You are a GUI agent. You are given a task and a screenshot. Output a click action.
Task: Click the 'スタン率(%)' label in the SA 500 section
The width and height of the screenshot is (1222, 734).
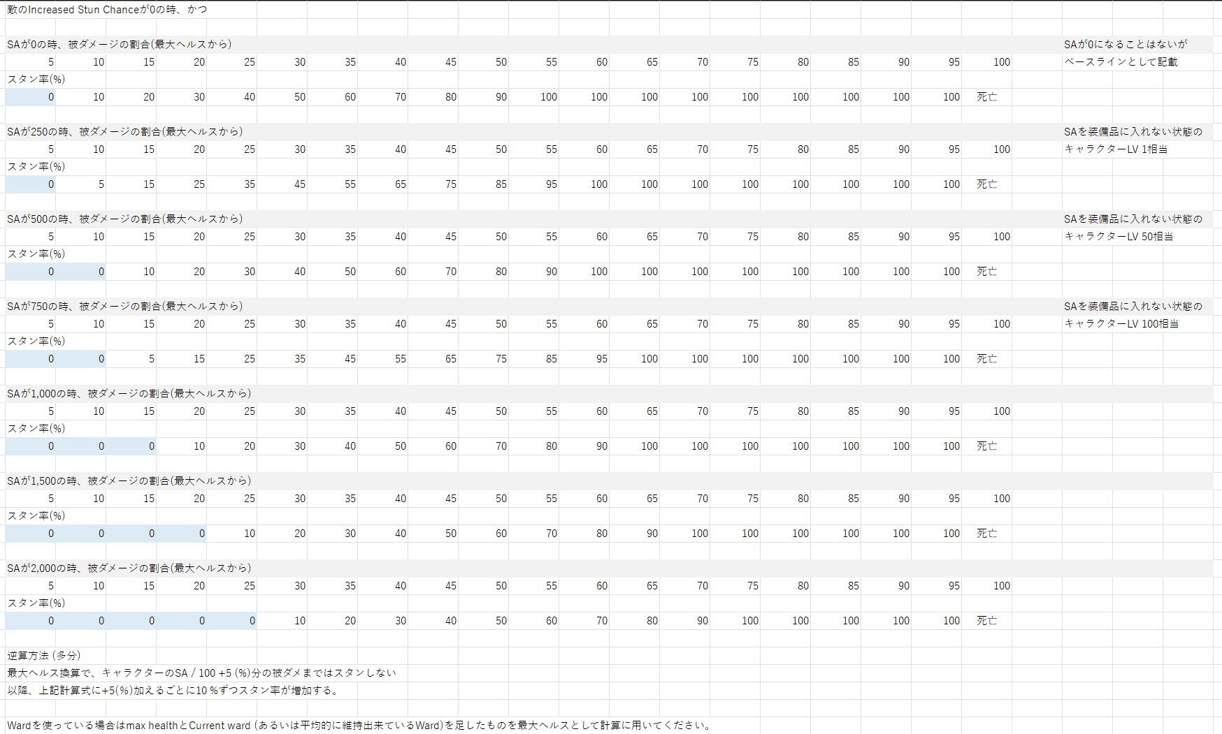(x=36, y=254)
